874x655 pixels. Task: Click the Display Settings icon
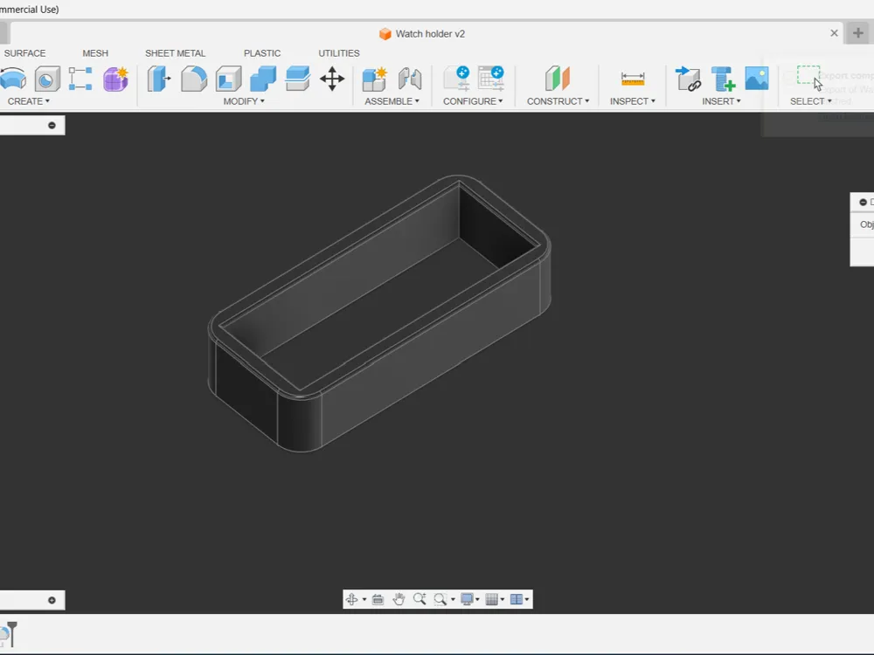[x=467, y=599]
